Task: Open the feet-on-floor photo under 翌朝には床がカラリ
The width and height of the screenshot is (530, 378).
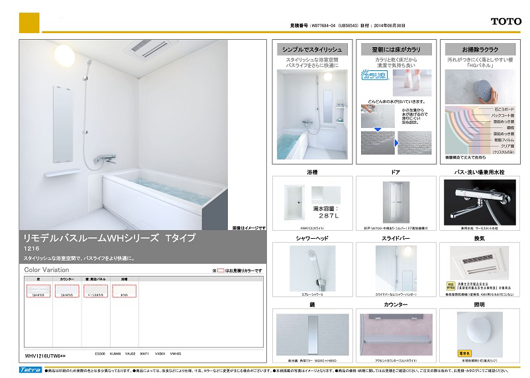Action: (x=412, y=83)
